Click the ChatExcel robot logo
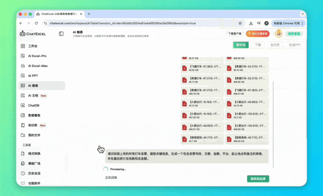 point(22,34)
